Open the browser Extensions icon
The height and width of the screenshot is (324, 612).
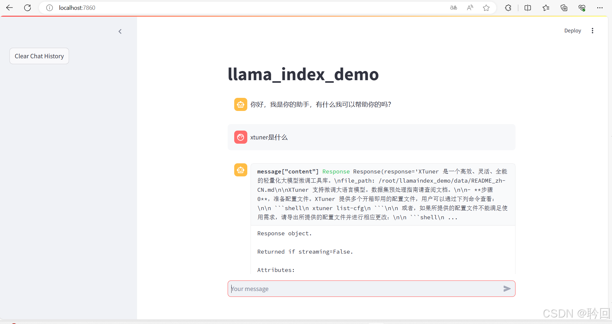click(x=508, y=8)
